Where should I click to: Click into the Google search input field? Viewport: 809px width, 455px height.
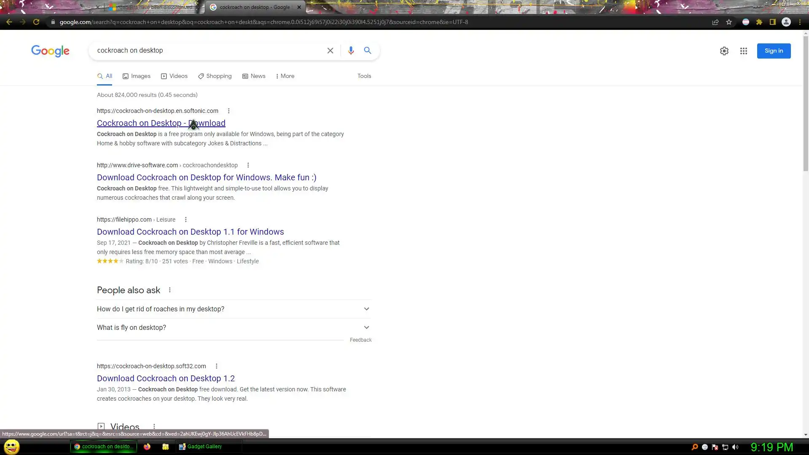(206, 51)
